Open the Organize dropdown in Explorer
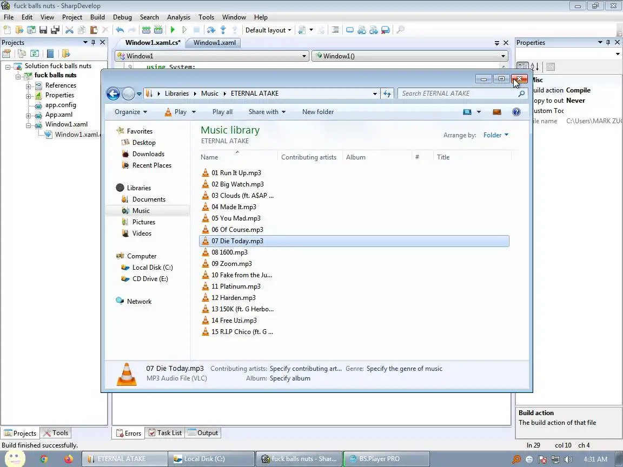The height and width of the screenshot is (467, 623). (x=131, y=112)
